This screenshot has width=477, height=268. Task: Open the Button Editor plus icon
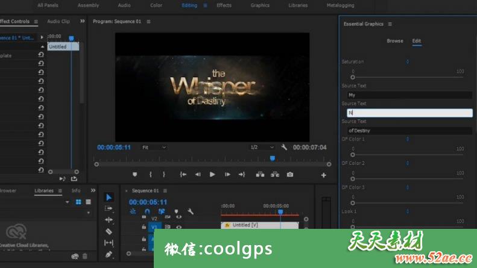(x=323, y=175)
